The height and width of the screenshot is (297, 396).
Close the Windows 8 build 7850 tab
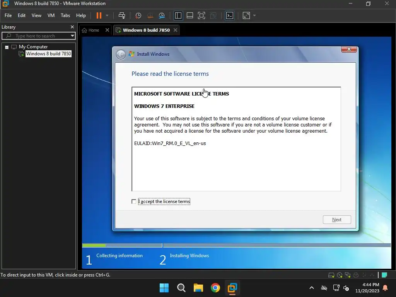pos(175,30)
